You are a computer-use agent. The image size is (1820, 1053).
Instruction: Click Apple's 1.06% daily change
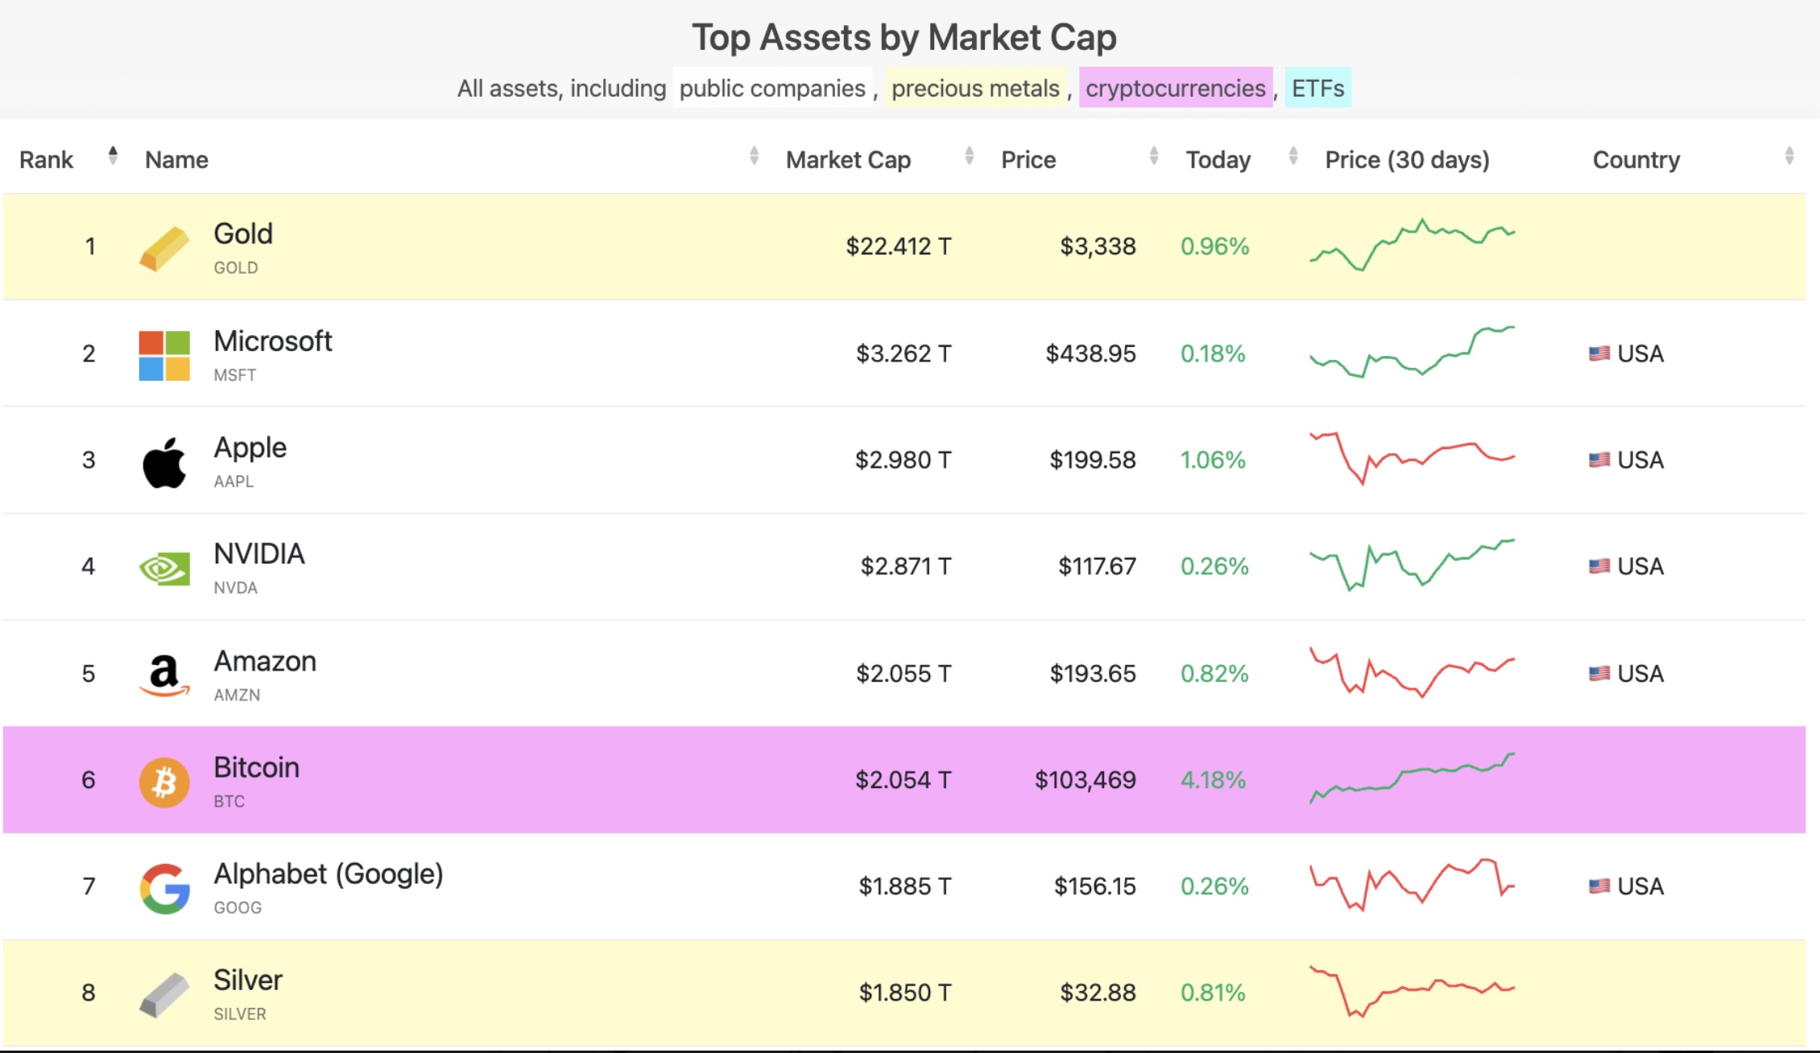(1213, 460)
